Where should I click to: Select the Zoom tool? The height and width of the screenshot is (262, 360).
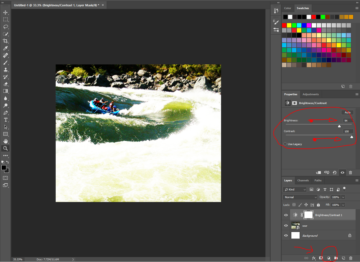click(x=6, y=148)
